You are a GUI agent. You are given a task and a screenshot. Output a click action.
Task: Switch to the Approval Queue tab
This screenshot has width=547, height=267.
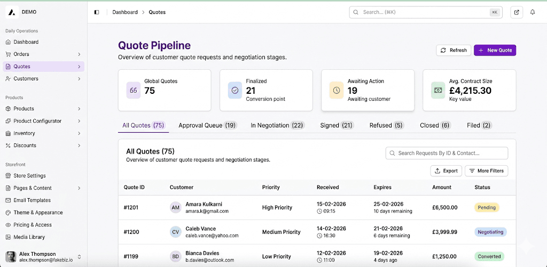click(207, 126)
